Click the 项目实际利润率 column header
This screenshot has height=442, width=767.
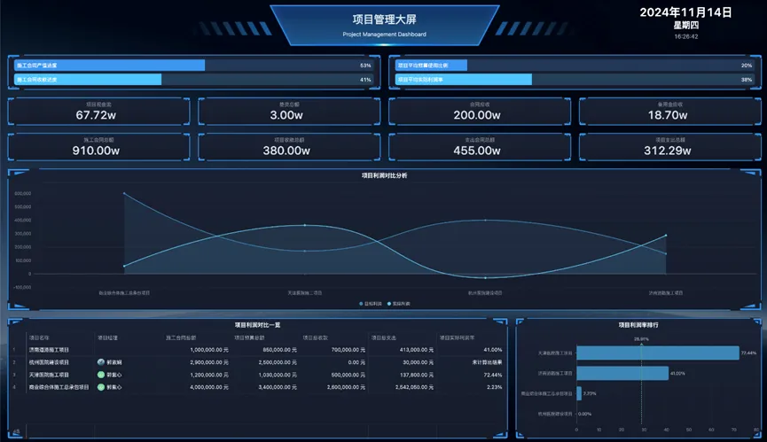tap(461, 337)
